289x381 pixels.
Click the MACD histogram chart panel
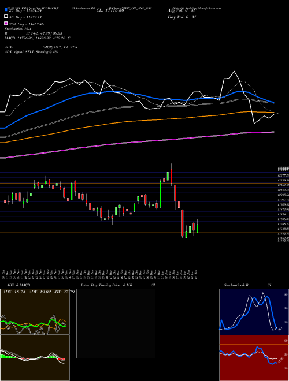click(35, 358)
